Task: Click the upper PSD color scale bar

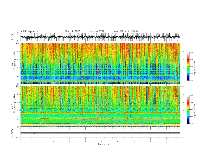Action: [188, 67]
